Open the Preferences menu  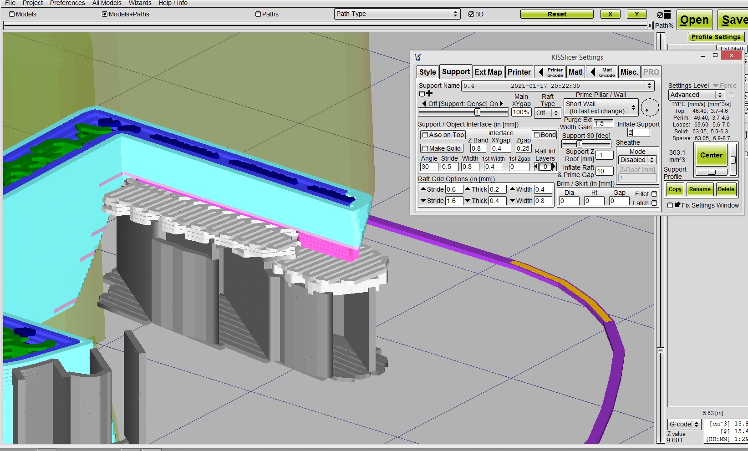coord(67,3)
